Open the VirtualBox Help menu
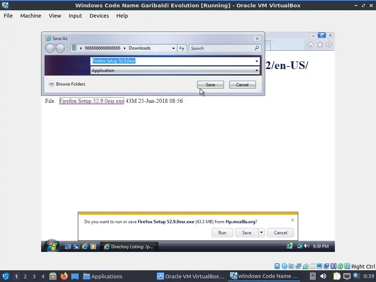The height and width of the screenshot is (282, 376). 122,16
